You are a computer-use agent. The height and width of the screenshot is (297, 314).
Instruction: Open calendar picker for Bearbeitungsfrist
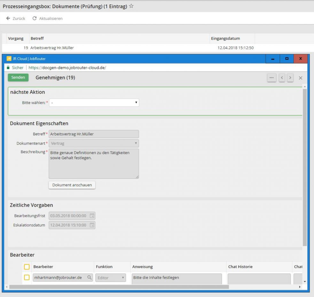(x=92, y=216)
